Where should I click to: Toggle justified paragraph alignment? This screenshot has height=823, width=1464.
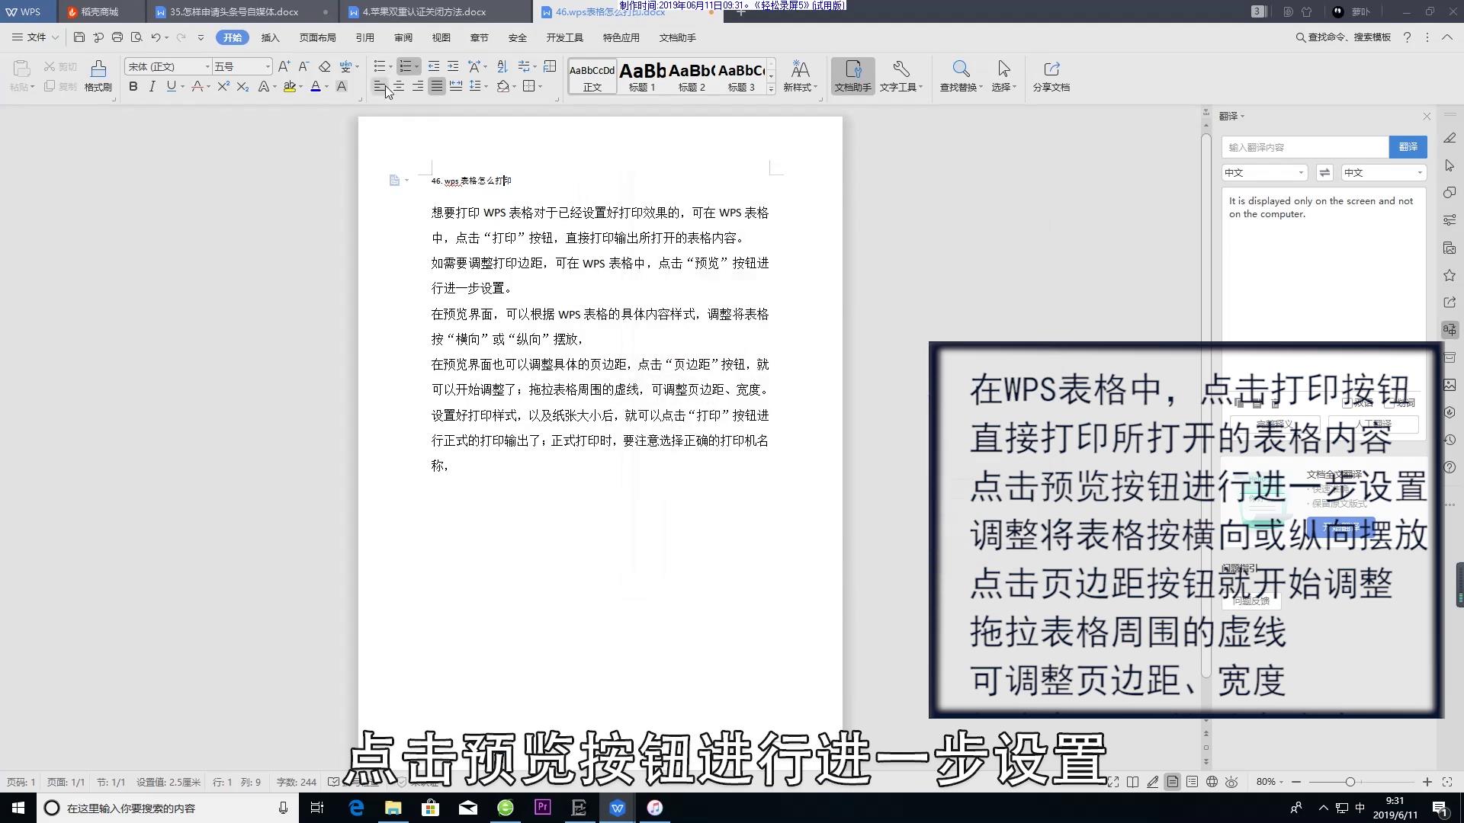tap(436, 87)
